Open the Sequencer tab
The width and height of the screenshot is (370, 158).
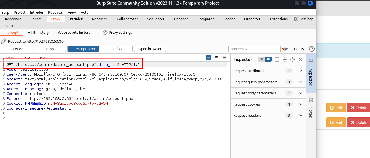click(x=156, y=19)
